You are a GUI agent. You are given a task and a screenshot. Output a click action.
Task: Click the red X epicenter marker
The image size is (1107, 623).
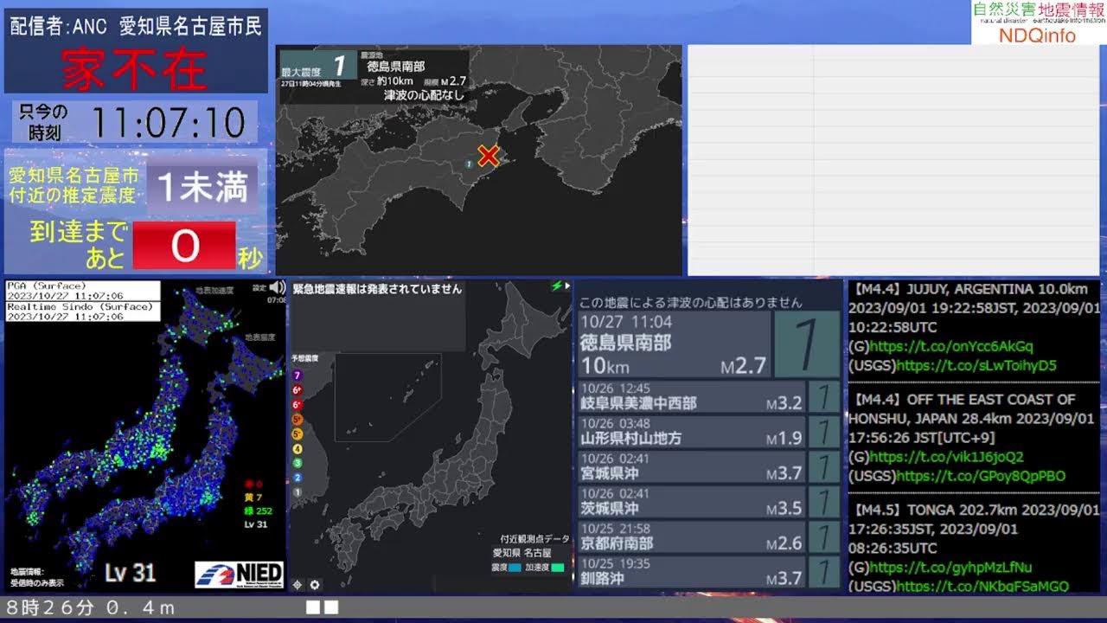point(489,156)
